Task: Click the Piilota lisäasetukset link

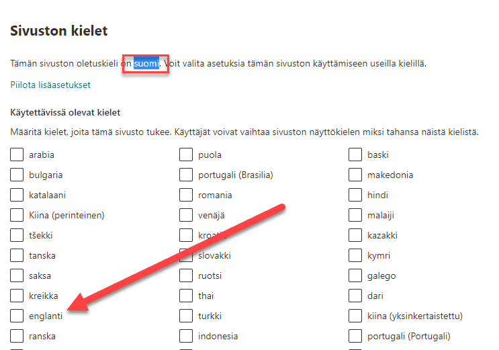Action: tap(50, 85)
